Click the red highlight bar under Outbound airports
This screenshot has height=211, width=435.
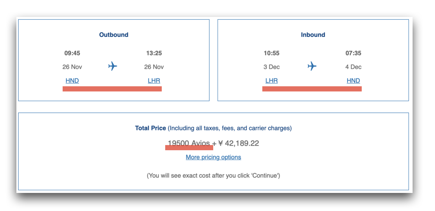[112, 89]
